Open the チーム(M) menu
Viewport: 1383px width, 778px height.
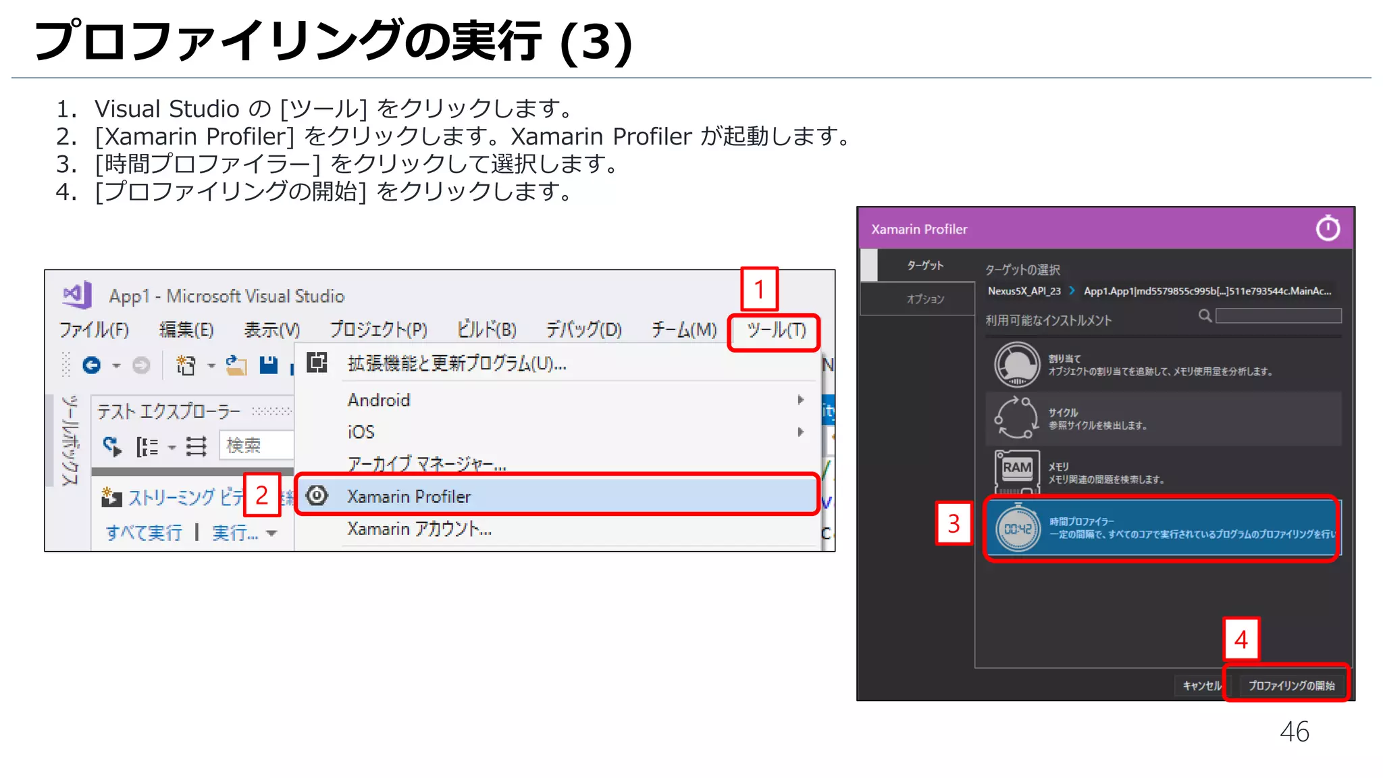683,330
